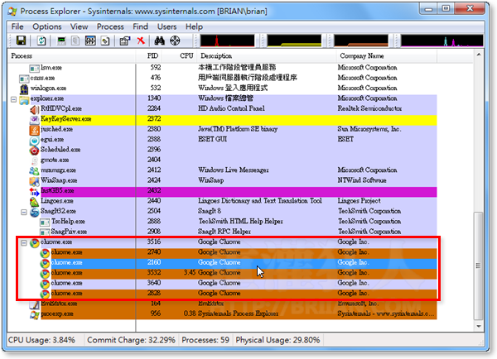
Task: Open the System Information toolbar icon
Action: 61,41
